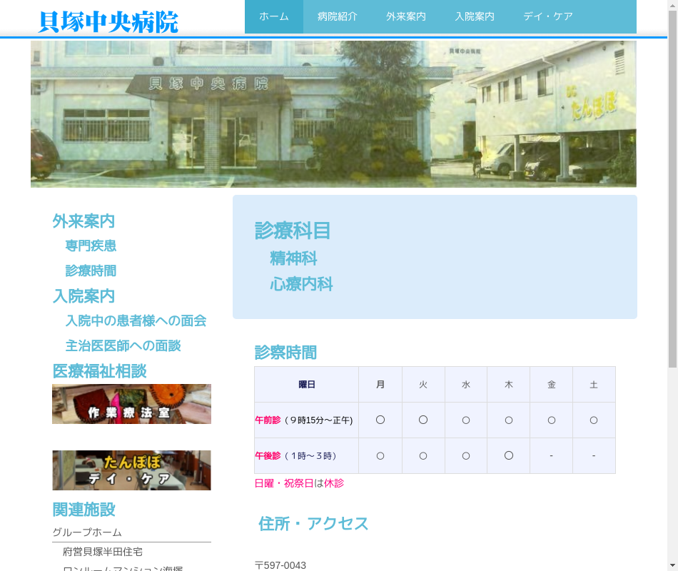Open the 医療福祉相談 sidebar link
678x571 pixels.
point(99,371)
